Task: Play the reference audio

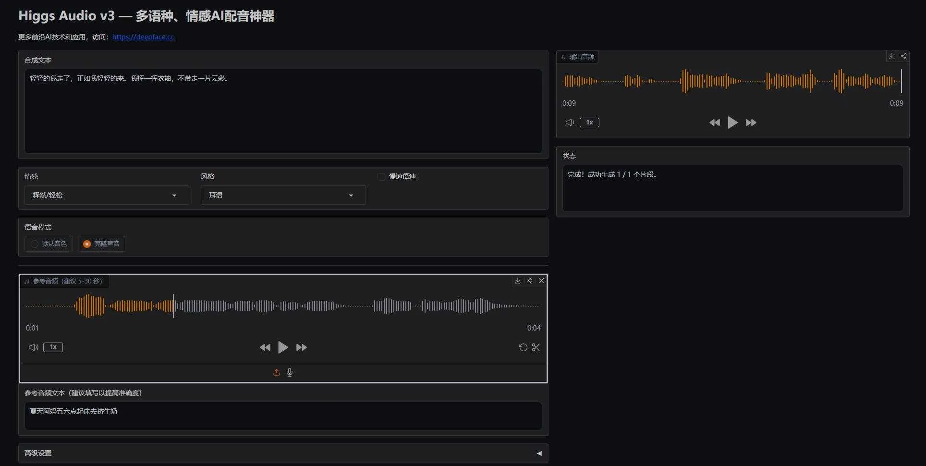Action: 283,347
